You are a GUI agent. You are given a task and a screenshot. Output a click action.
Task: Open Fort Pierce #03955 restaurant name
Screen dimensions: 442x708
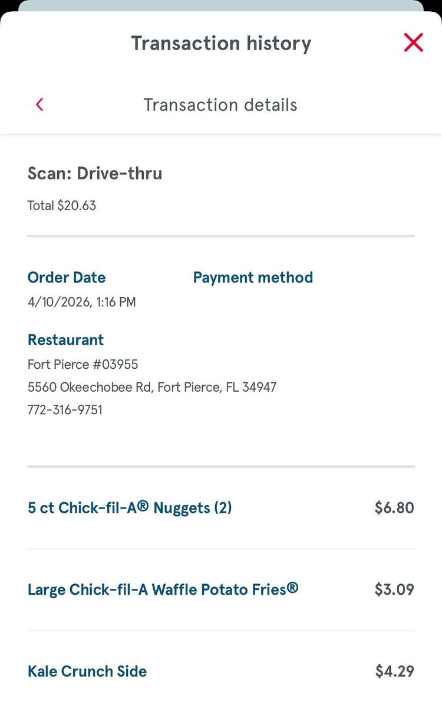(x=83, y=365)
